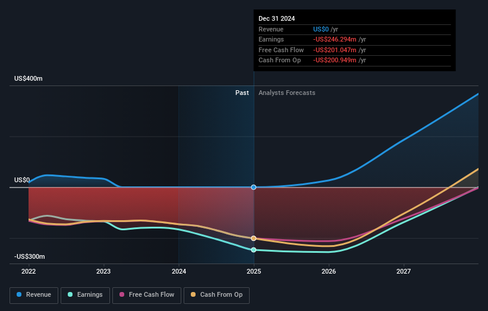Click the tooltip date Dec 31 2024
The height and width of the screenshot is (311, 488).
276,19
